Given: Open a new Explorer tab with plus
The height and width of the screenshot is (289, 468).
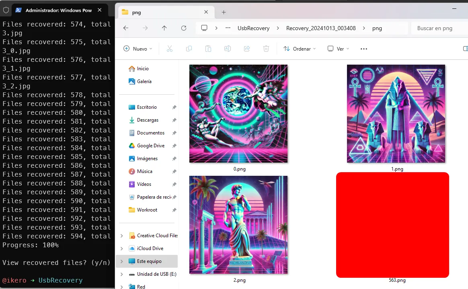Looking at the screenshot, I should [224, 12].
